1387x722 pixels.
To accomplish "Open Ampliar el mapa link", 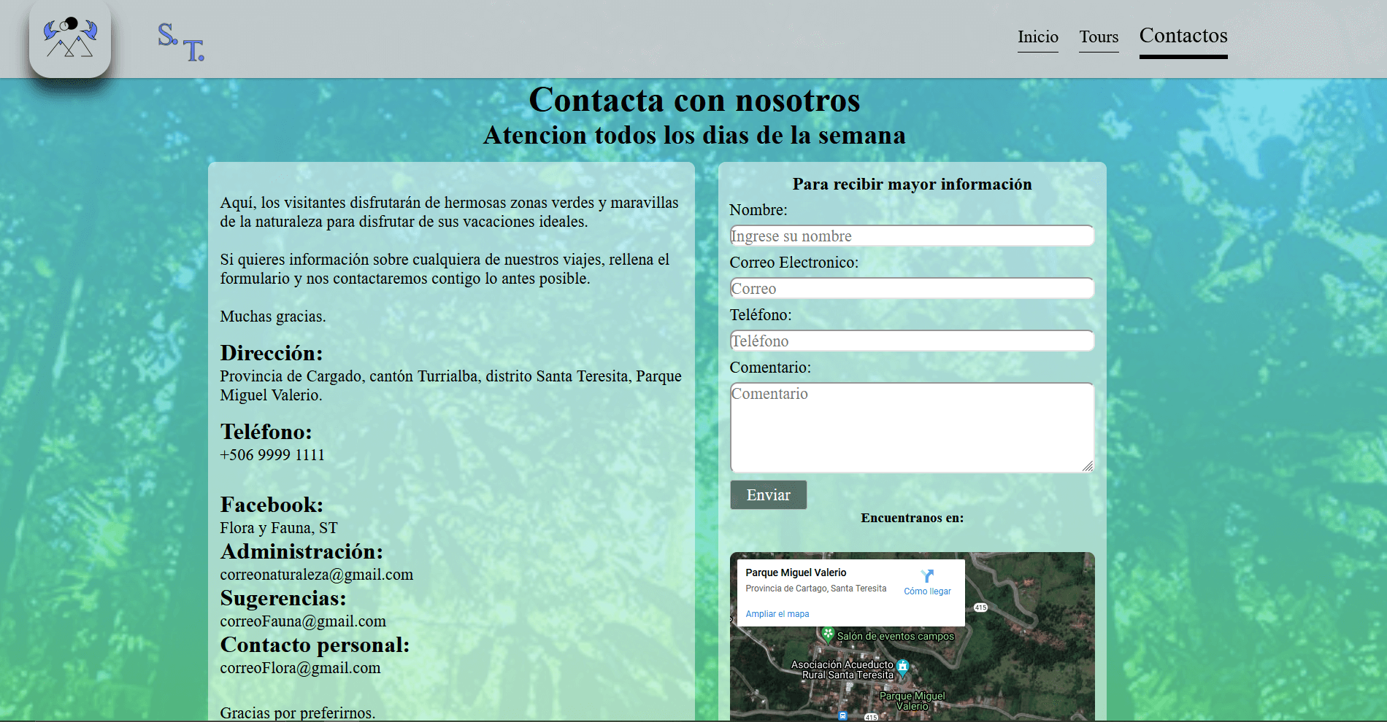I will point(777,614).
